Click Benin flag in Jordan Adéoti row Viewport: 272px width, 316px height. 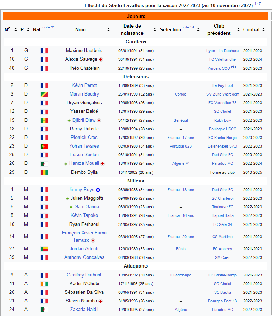tap(44, 249)
